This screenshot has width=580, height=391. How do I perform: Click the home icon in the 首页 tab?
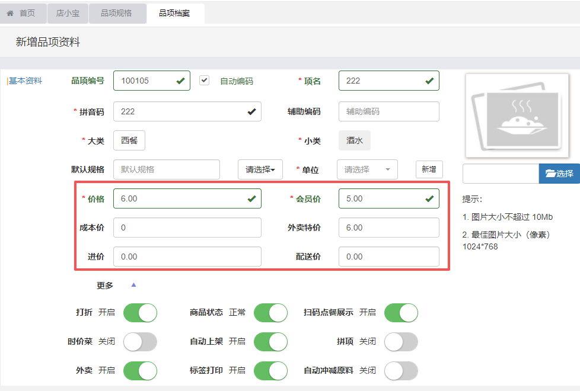tap(10, 13)
